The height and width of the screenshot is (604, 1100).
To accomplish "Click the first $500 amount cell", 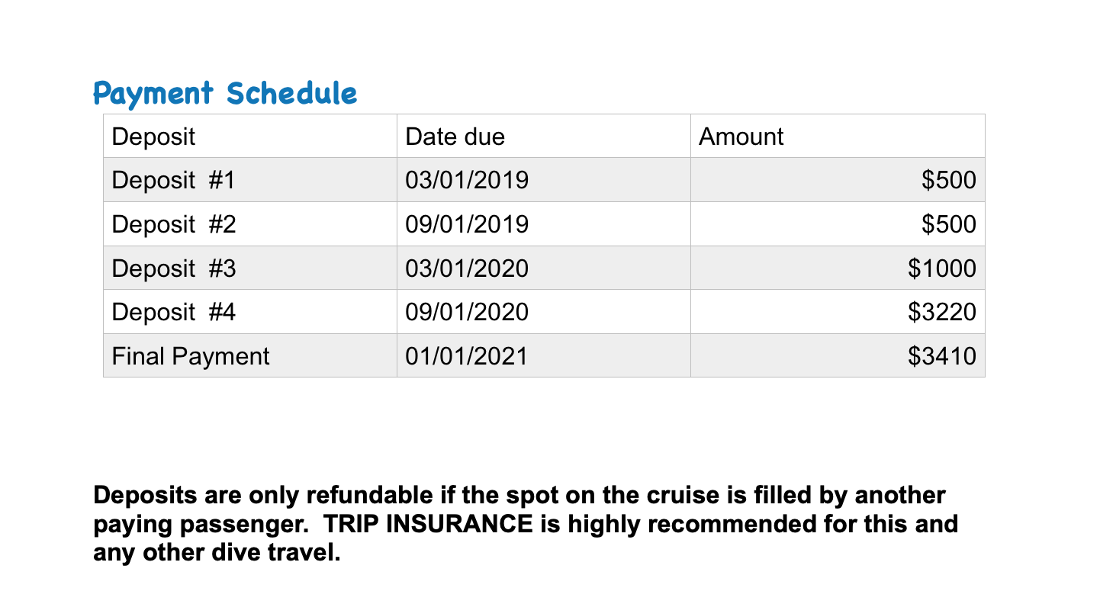I will tap(838, 180).
